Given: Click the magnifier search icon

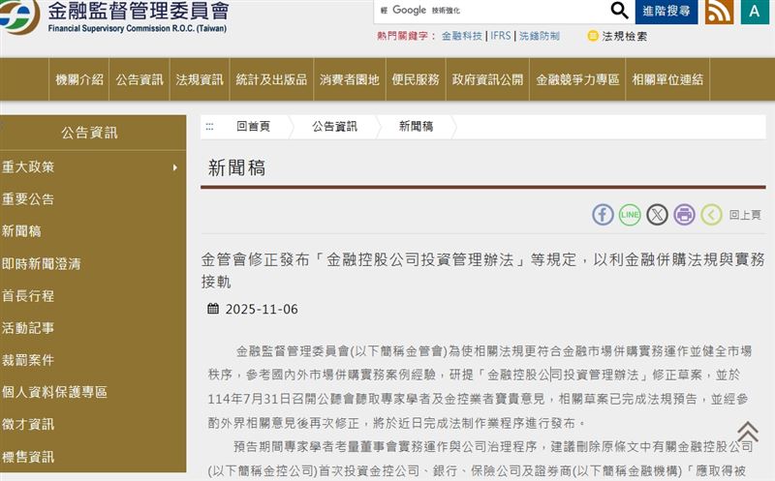Looking at the screenshot, I should [x=619, y=10].
